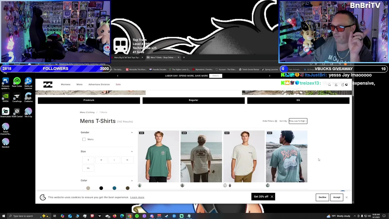Switch to Mens T-Shirts browser tab
Screen dimensions: 389x219
coord(163,57)
